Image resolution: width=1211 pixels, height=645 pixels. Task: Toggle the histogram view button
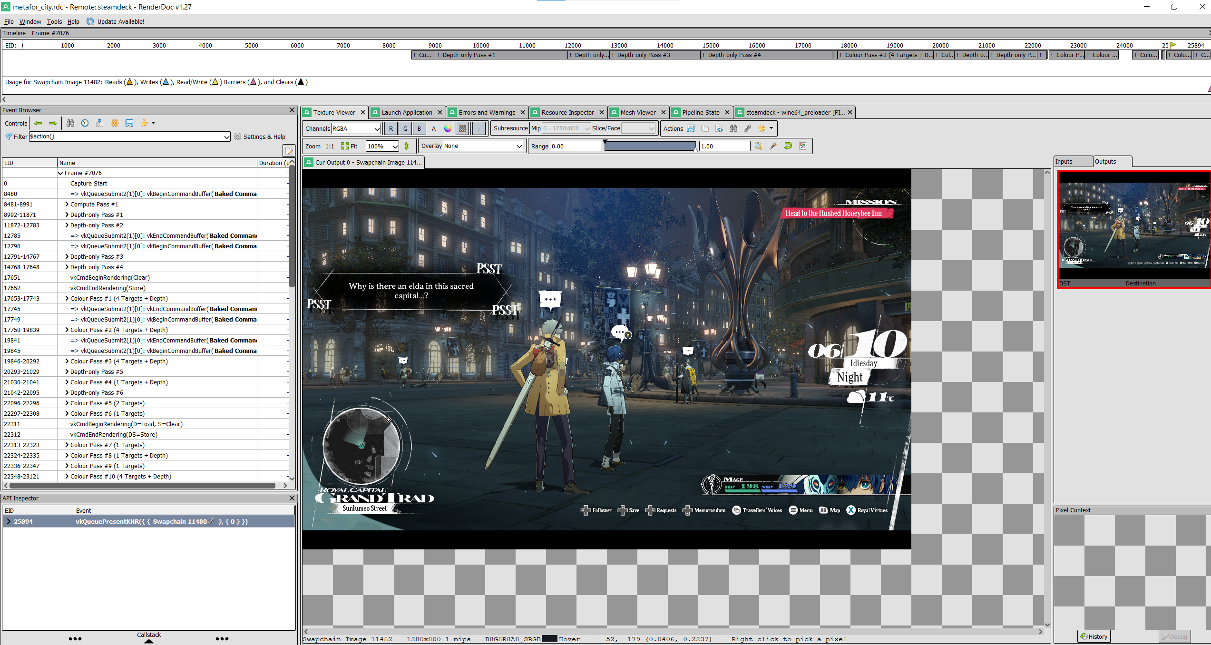click(803, 146)
